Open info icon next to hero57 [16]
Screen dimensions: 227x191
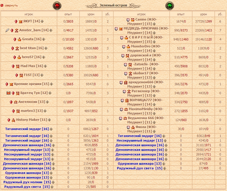click(x=44, y=57)
